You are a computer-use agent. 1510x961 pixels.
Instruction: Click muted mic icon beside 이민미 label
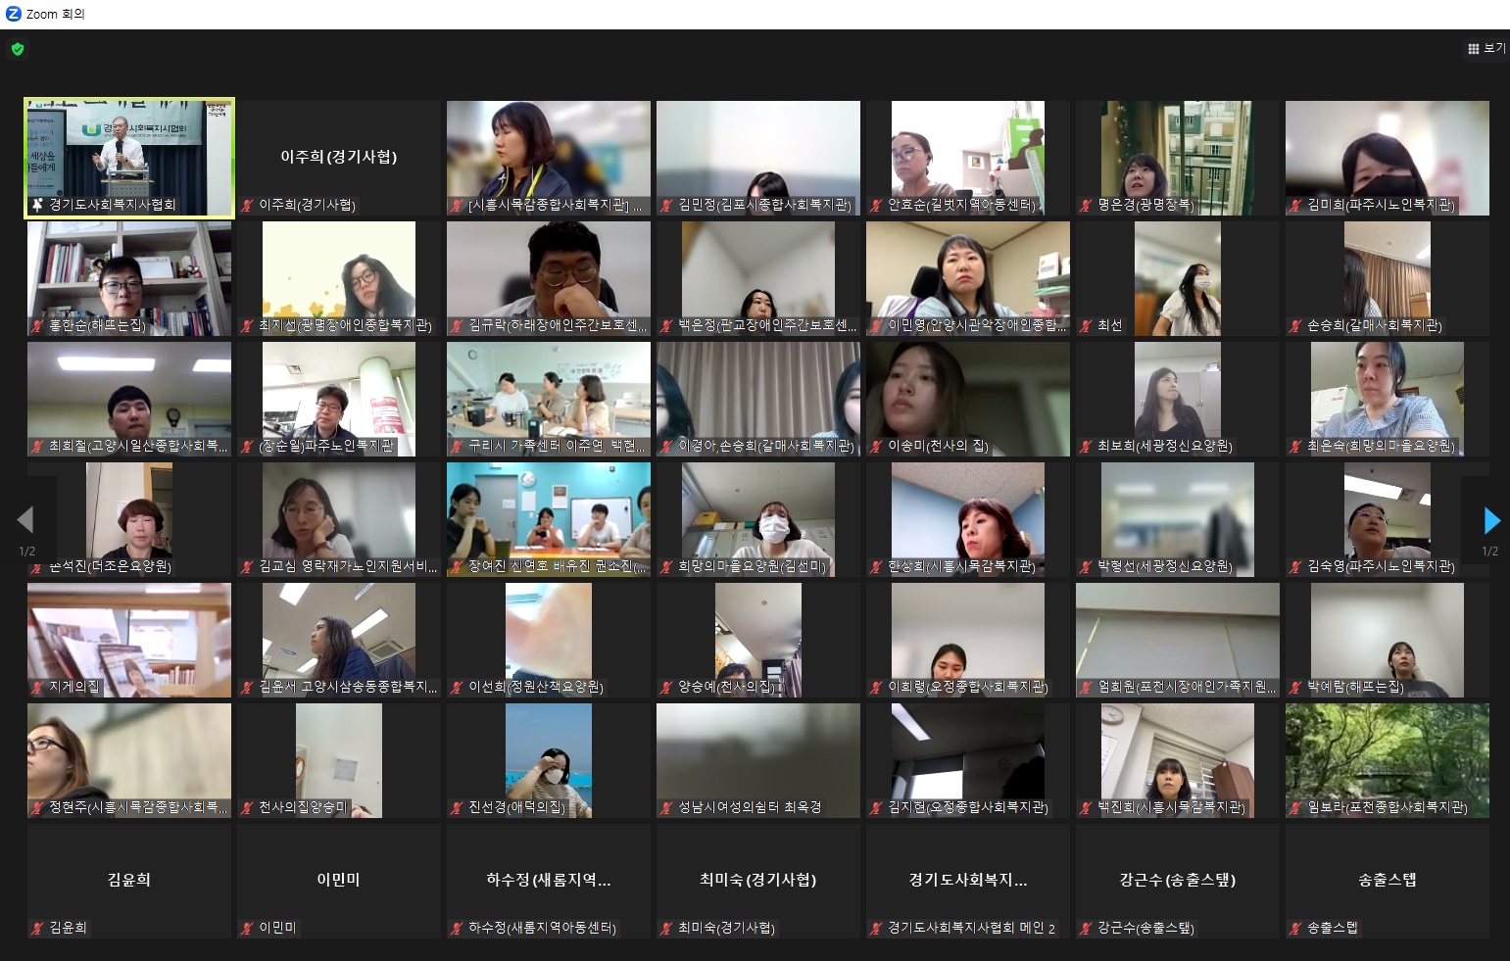[247, 928]
